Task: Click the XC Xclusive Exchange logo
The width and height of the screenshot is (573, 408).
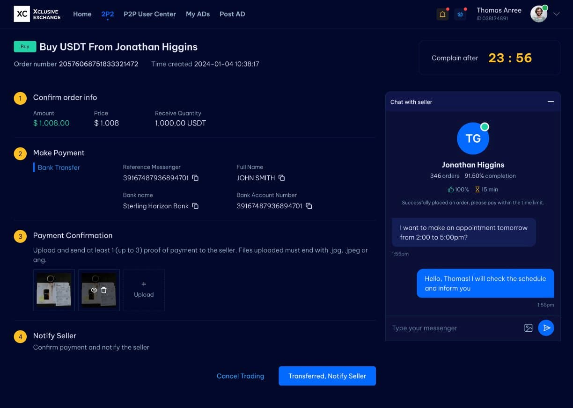Action: click(x=37, y=15)
